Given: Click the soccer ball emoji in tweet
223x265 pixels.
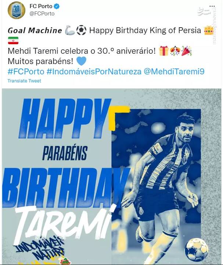Looking at the screenshot, I should pos(81,30).
